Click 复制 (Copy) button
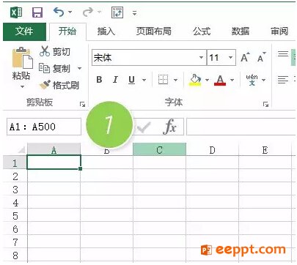 54,68
